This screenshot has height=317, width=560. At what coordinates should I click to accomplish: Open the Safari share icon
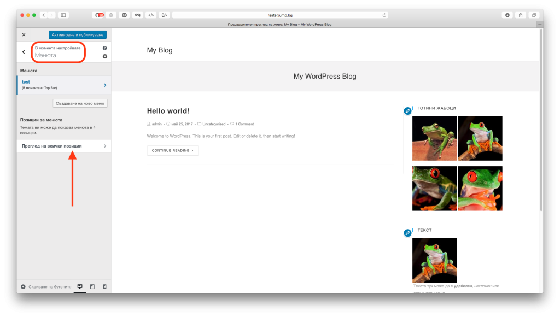coord(521,15)
